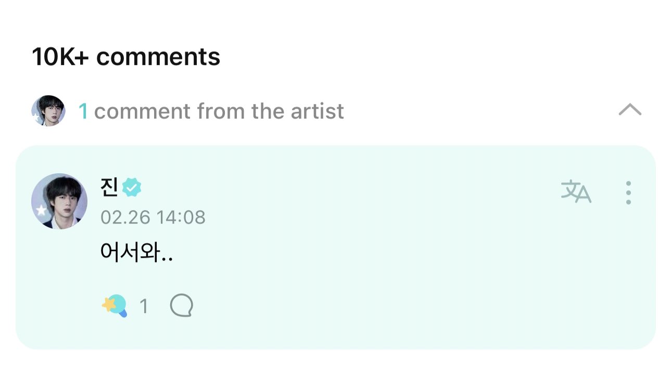Click the cheer count showing 1
The height and width of the screenshot is (377, 671).
(x=144, y=307)
